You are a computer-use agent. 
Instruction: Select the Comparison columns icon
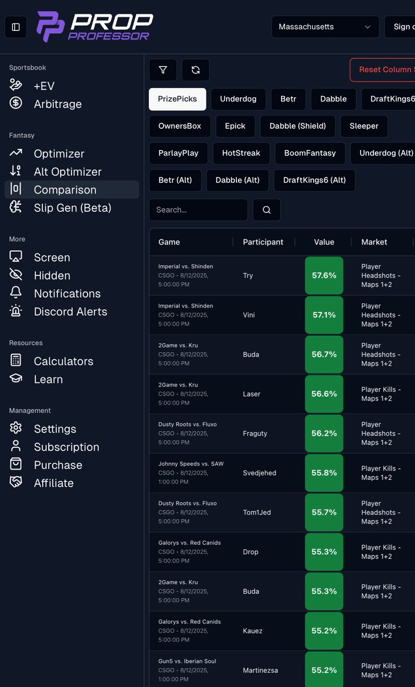[x=16, y=189]
